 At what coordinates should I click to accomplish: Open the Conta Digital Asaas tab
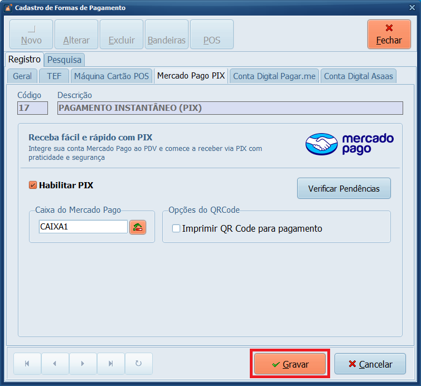pyautogui.click(x=359, y=76)
